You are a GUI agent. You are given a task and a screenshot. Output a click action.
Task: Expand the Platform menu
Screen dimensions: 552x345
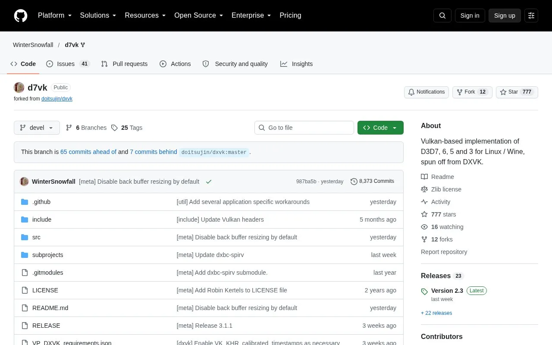55,16
